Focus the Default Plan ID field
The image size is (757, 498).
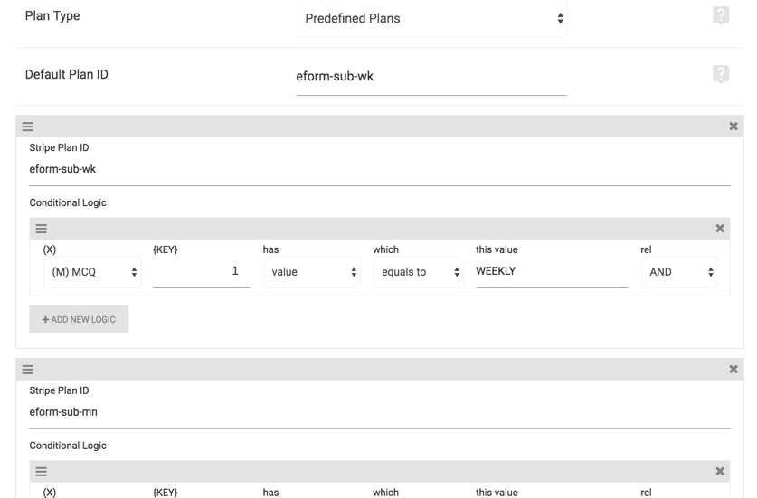[x=431, y=76]
